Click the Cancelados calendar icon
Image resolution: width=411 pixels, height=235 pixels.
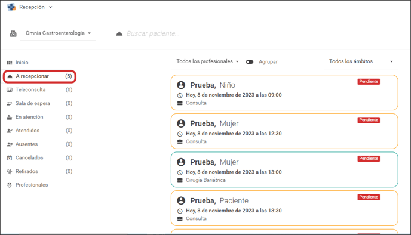point(10,158)
